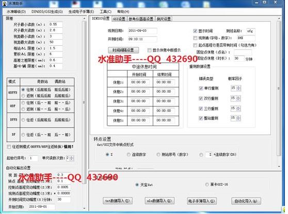Edit the 固定点休息(点名) field
Viewport: 288px width, 214px height.
coord(243,52)
